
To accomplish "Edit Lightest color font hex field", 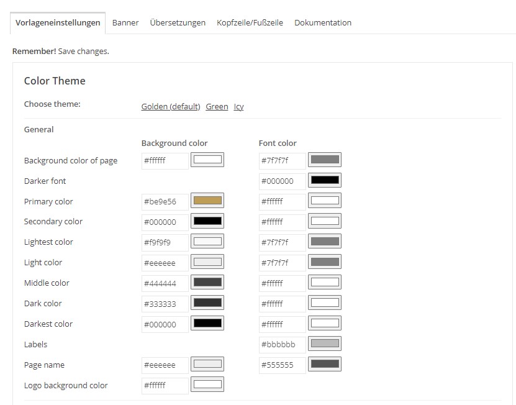I will pos(283,242).
